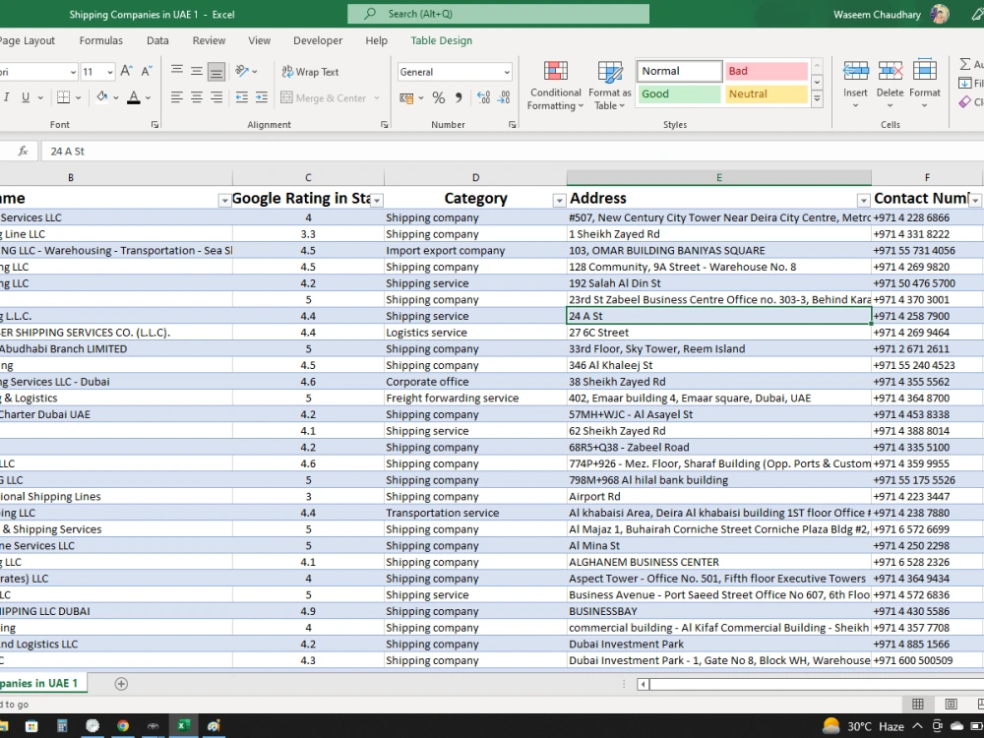Apply Percent Style to cell
This screenshot has width=984, height=738.
(x=439, y=97)
